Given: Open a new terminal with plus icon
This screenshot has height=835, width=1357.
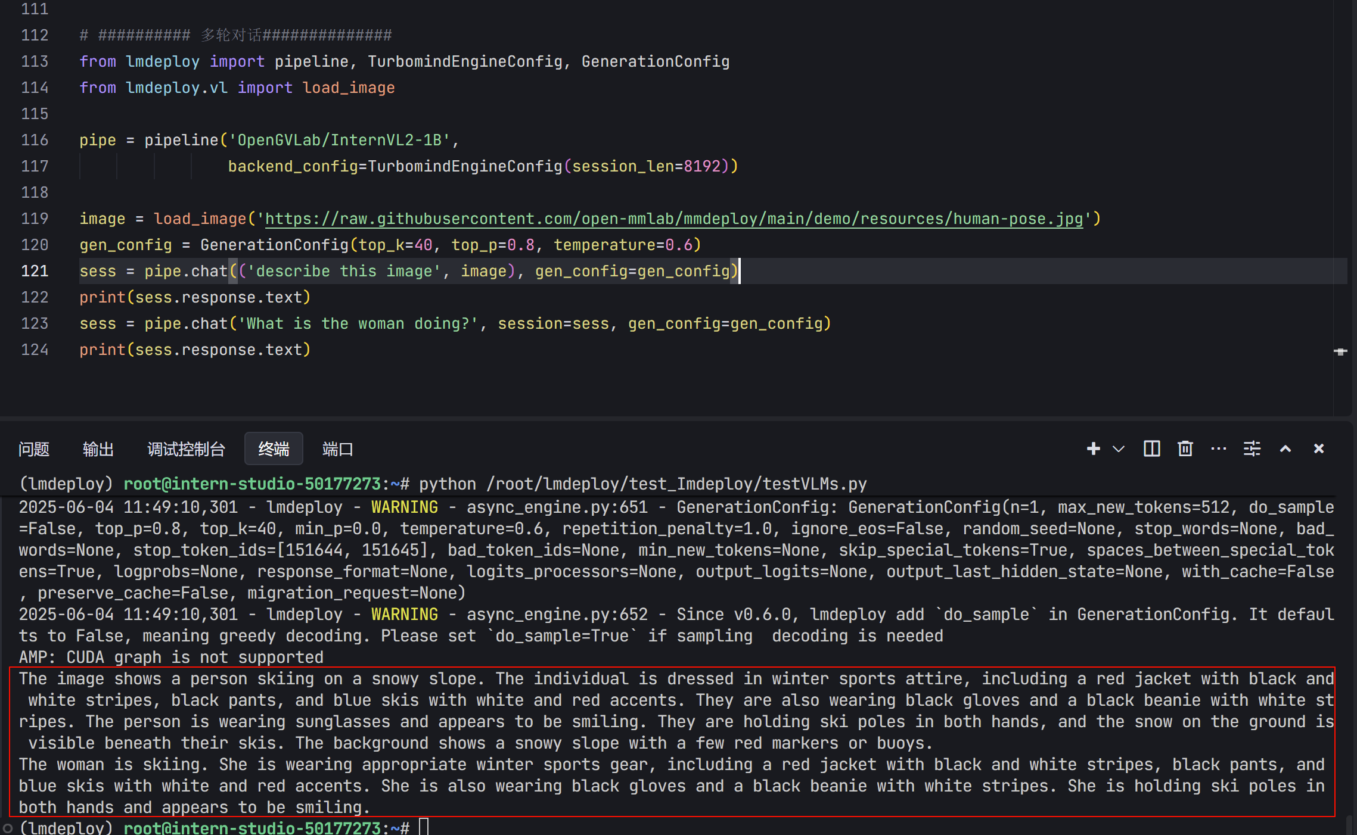Looking at the screenshot, I should [x=1093, y=448].
